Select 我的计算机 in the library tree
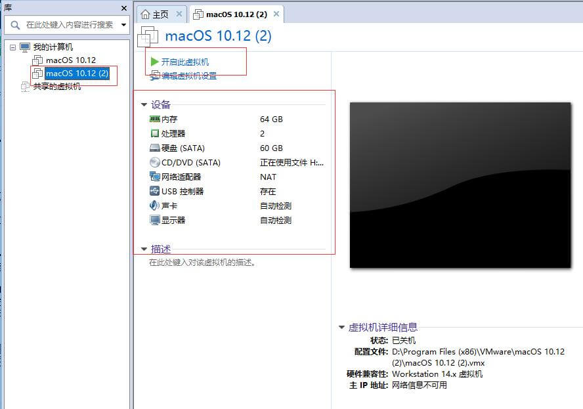 (x=53, y=47)
